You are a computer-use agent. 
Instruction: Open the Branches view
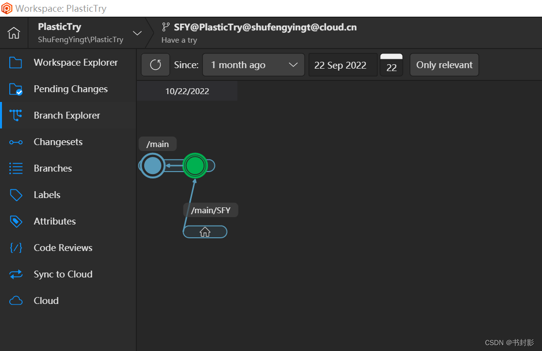(x=69, y=168)
